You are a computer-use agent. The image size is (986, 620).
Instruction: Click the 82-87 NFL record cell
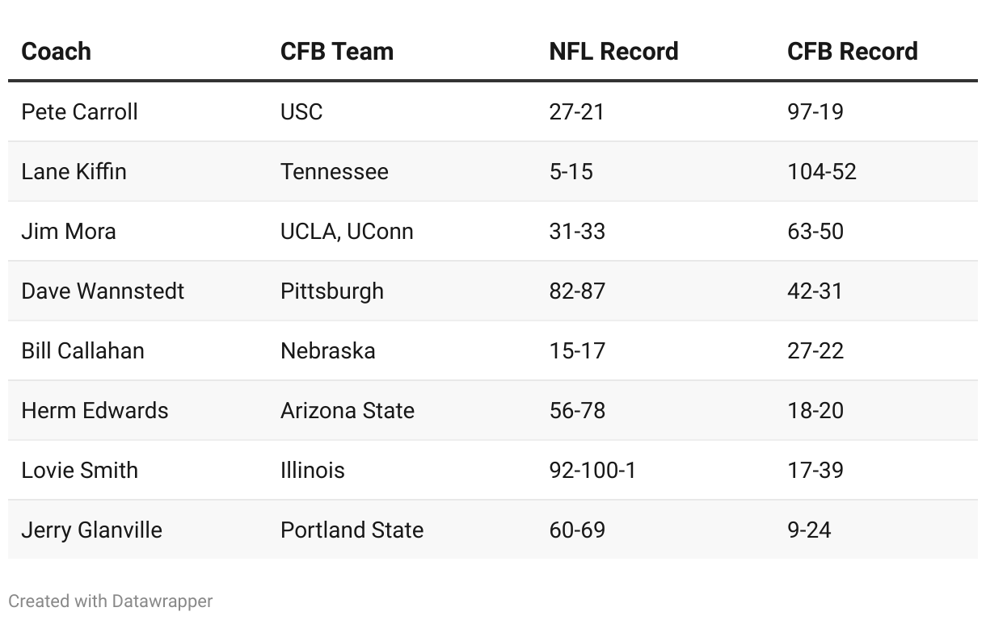click(x=576, y=291)
